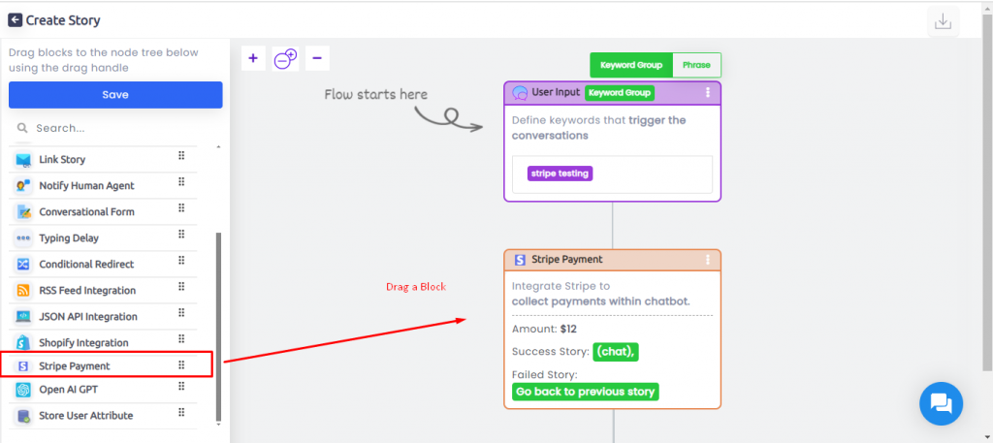The width and height of the screenshot is (993, 443).
Task: Click the back arrow beside Create Story
Action: (16, 20)
